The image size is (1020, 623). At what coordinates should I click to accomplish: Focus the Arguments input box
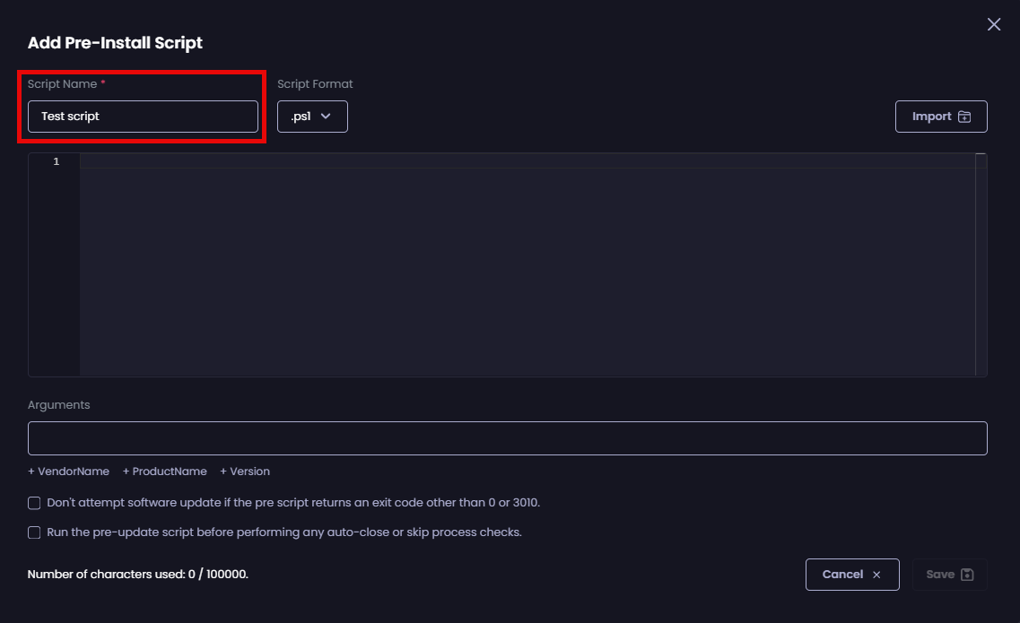507,437
